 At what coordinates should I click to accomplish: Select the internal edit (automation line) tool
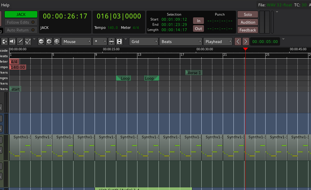click(28, 42)
